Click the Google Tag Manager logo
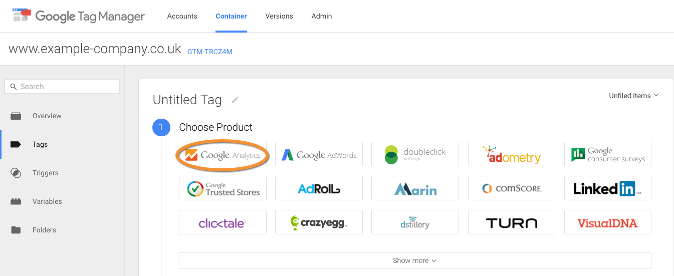 [79, 16]
